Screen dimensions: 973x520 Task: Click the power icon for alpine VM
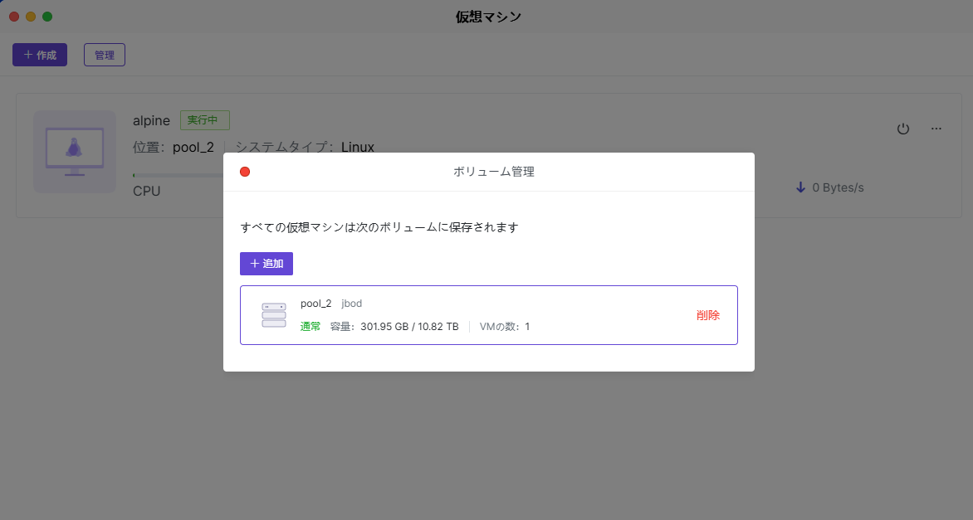click(x=903, y=129)
